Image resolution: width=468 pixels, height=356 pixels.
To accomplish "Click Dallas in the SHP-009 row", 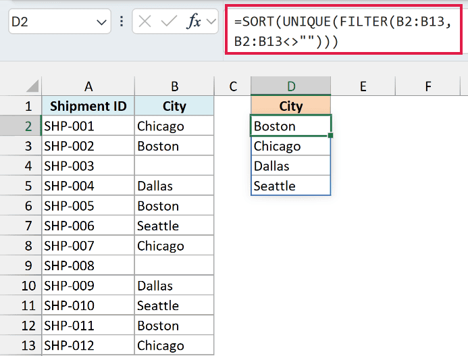I will coord(174,286).
